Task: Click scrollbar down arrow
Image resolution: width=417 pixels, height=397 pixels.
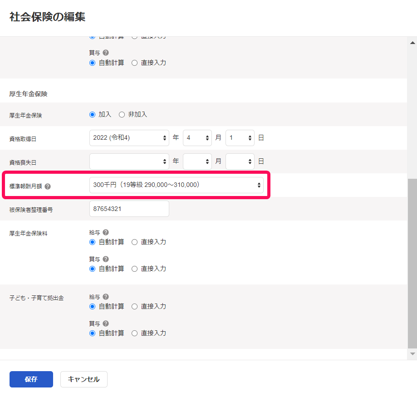Action: tap(412, 353)
